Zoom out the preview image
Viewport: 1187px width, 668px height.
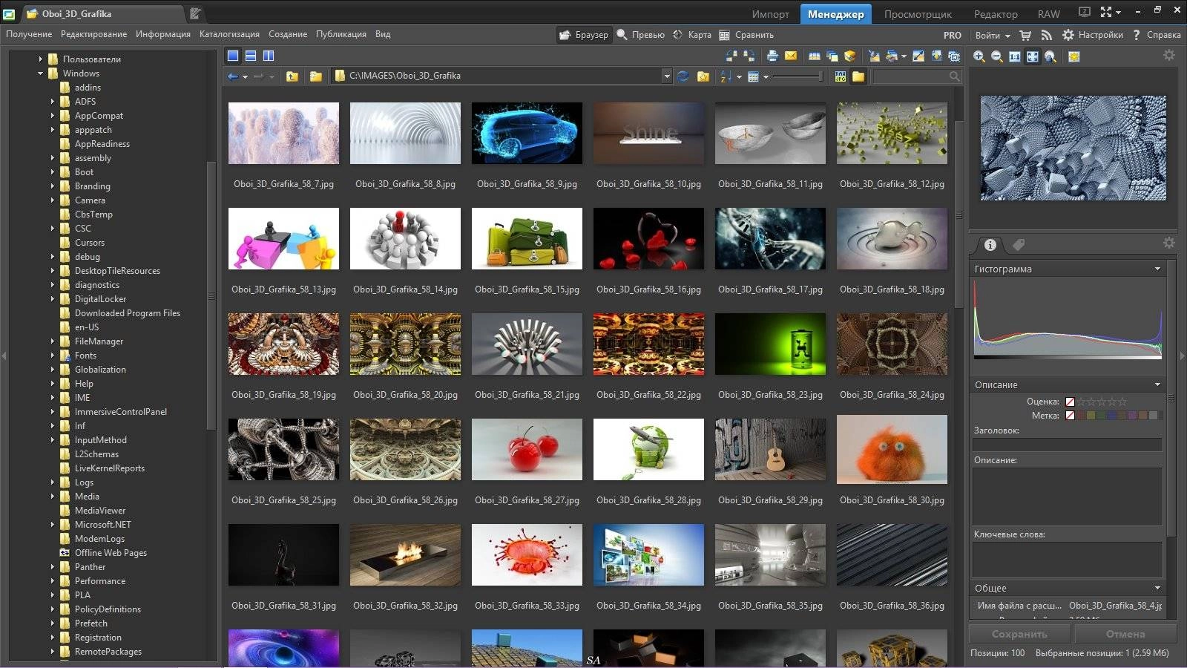click(997, 56)
